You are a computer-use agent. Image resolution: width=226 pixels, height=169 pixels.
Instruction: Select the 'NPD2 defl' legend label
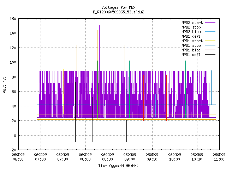click(191, 36)
